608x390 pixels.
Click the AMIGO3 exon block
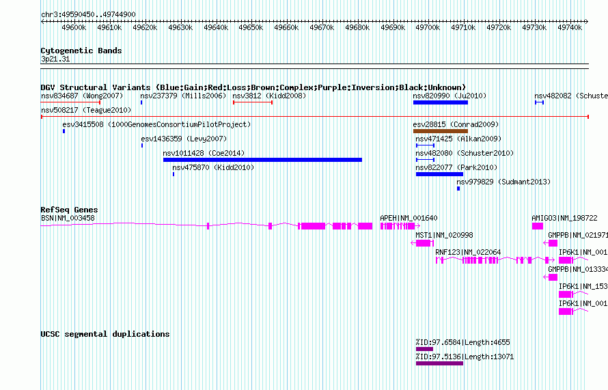click(538, 226)
